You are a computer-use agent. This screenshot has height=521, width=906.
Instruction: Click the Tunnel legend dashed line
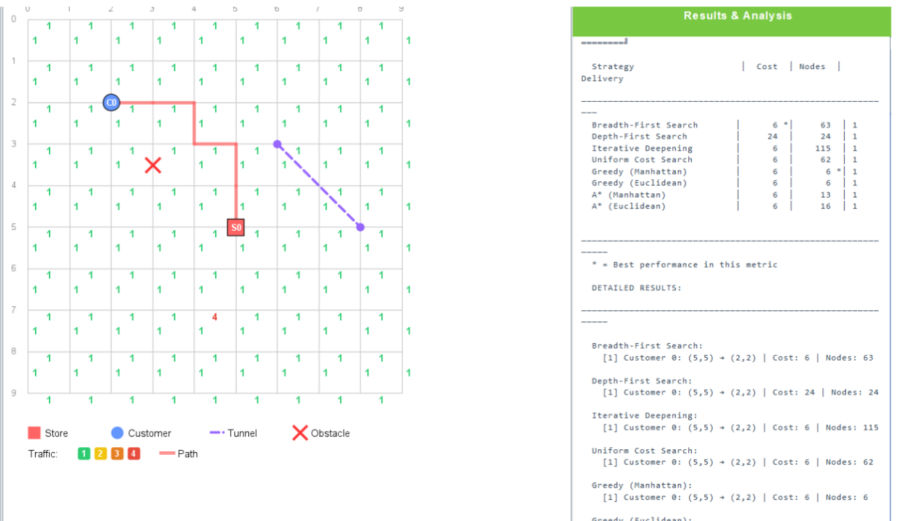pos(216,433)
